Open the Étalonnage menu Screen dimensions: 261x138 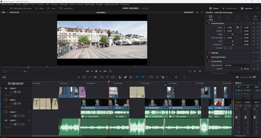click(x=89, y=4)
